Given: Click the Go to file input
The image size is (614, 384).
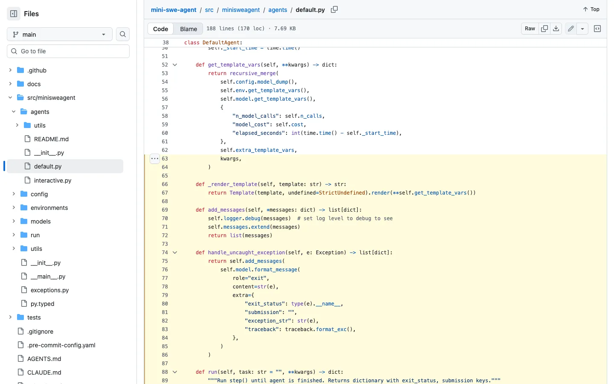Looking at the screenshot, I should pyautogui.click(x=68, y=51).
